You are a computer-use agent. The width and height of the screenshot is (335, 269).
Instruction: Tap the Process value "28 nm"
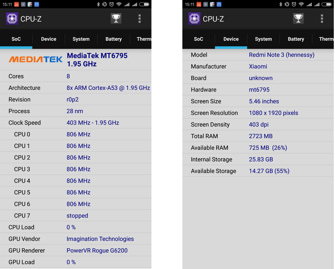click(75, 111)
